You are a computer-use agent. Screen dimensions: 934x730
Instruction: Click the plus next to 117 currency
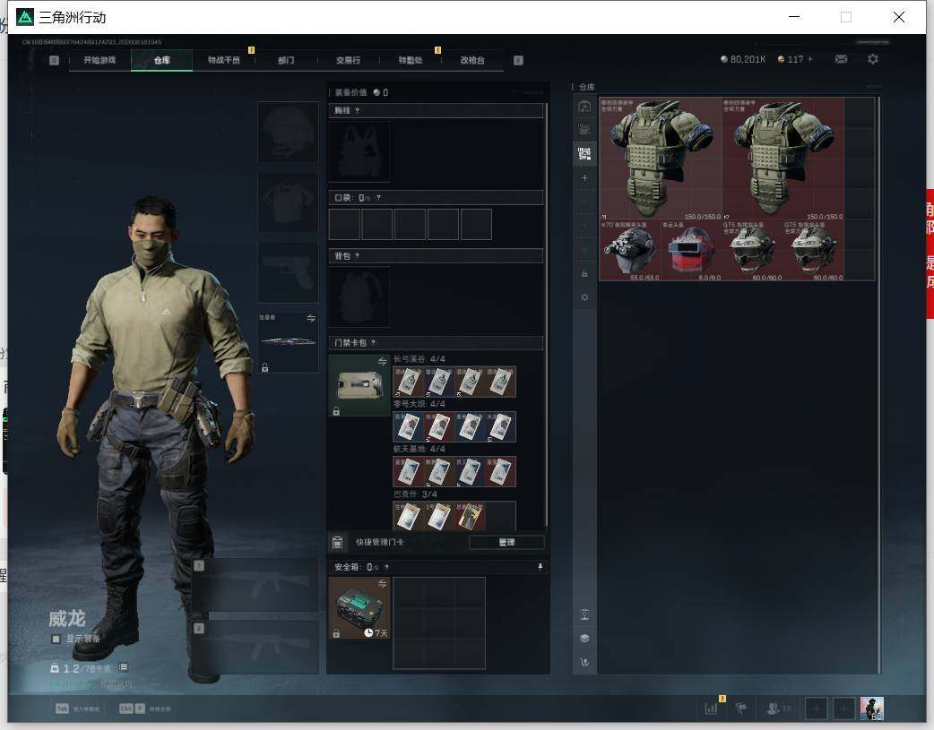(x=810, y=59)
